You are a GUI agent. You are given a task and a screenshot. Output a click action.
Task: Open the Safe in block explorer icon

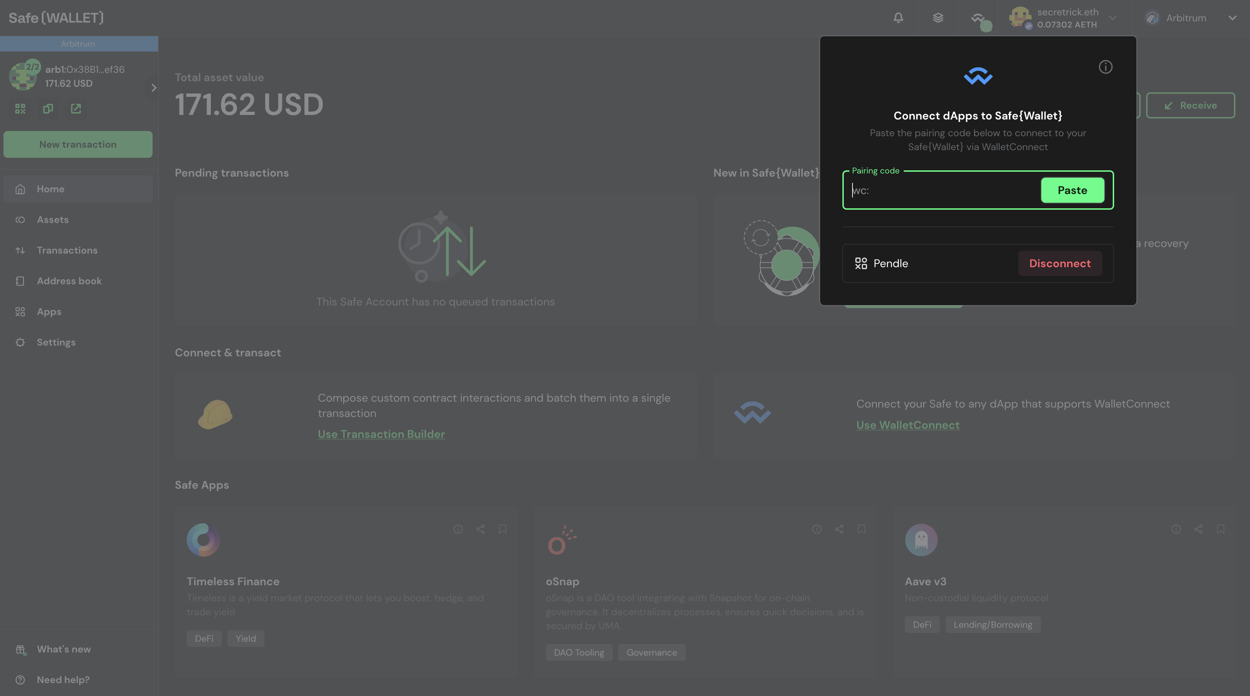point(75,109)
